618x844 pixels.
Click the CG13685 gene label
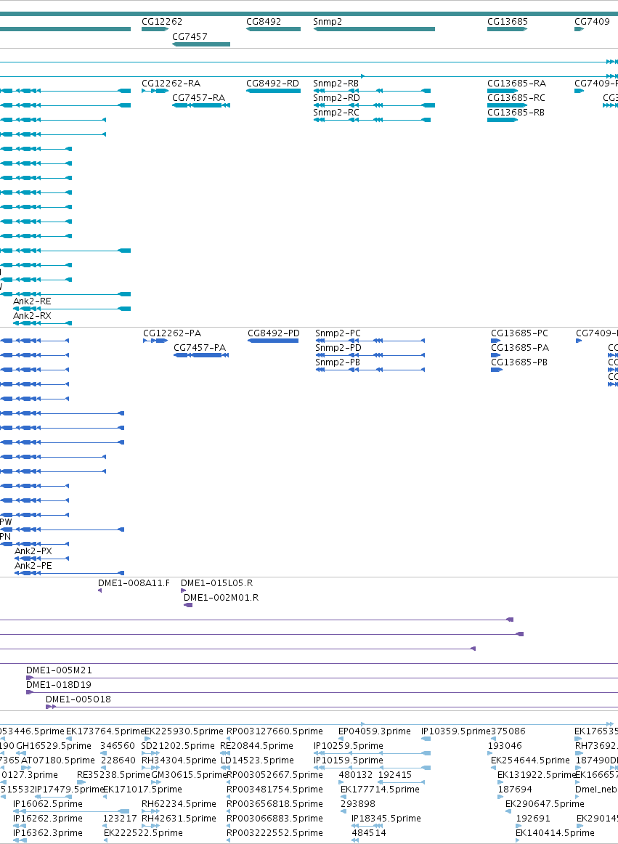point(507,22)
